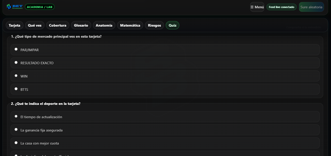Switch to the Tarjeta tab
This screenshot has height=156, width=331.
click(x=14, y=25)
